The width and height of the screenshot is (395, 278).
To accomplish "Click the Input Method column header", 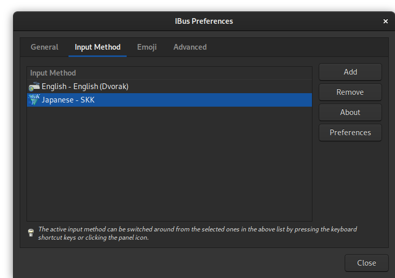I will pyautogui.click(x=53, y=73).
